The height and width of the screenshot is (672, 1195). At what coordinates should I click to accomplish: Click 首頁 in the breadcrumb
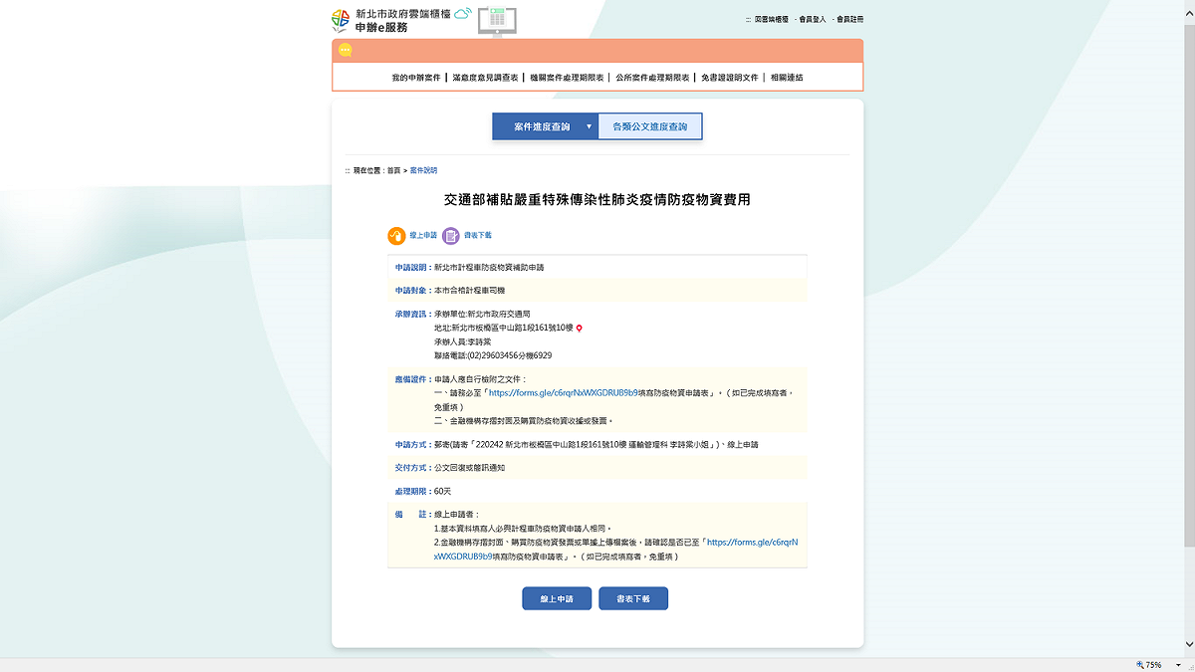tap(393, 170)
